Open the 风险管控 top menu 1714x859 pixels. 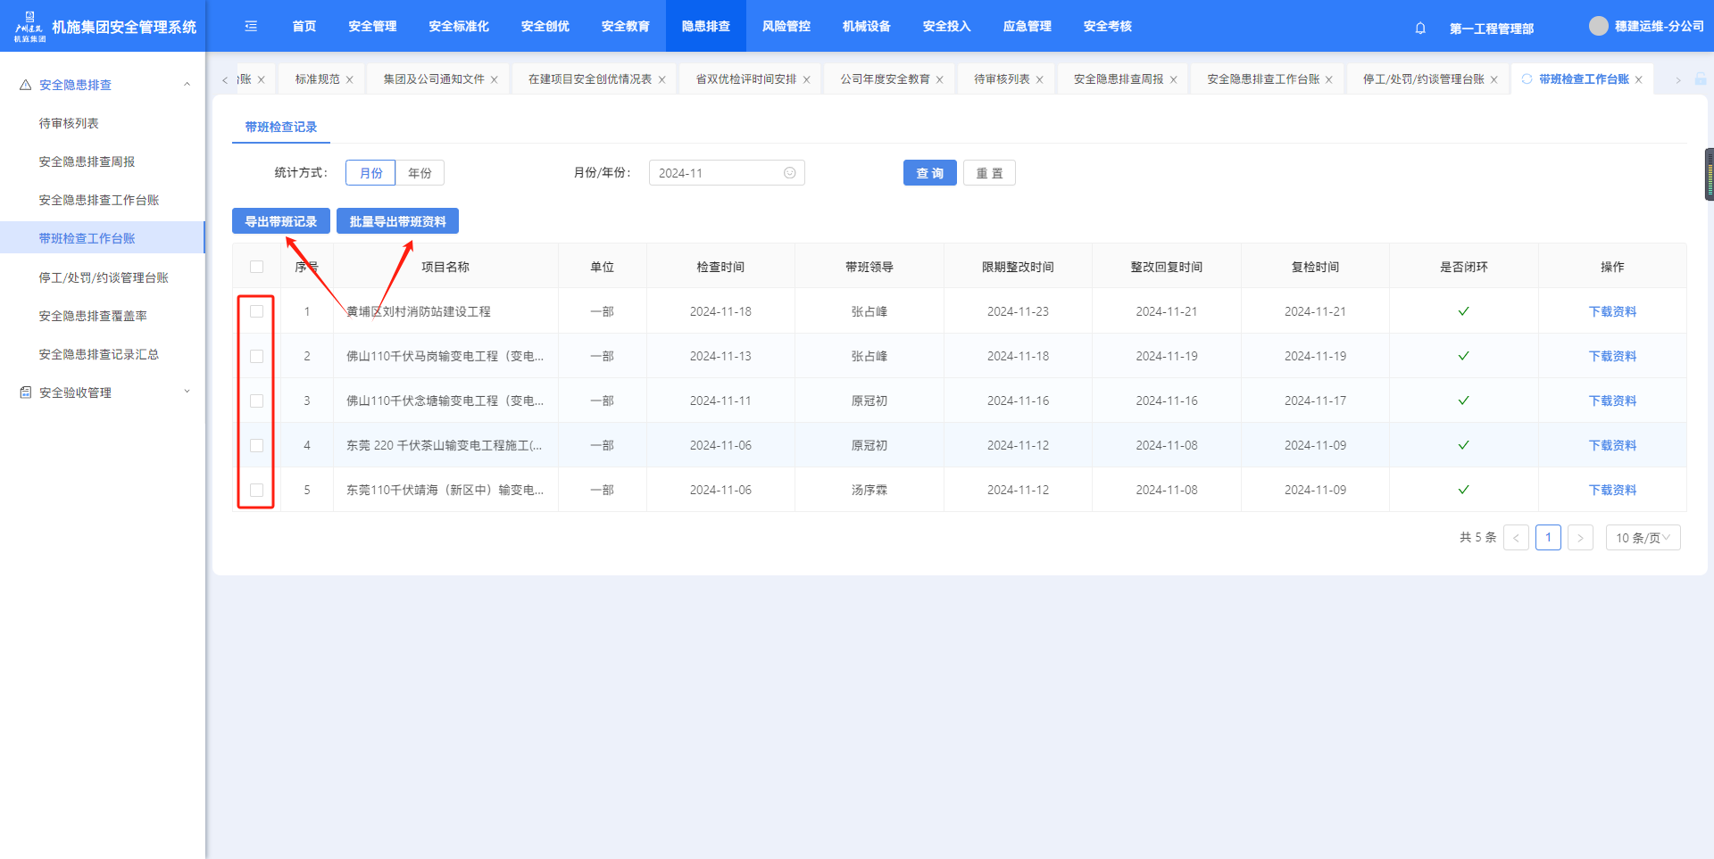tap(786, 27)
